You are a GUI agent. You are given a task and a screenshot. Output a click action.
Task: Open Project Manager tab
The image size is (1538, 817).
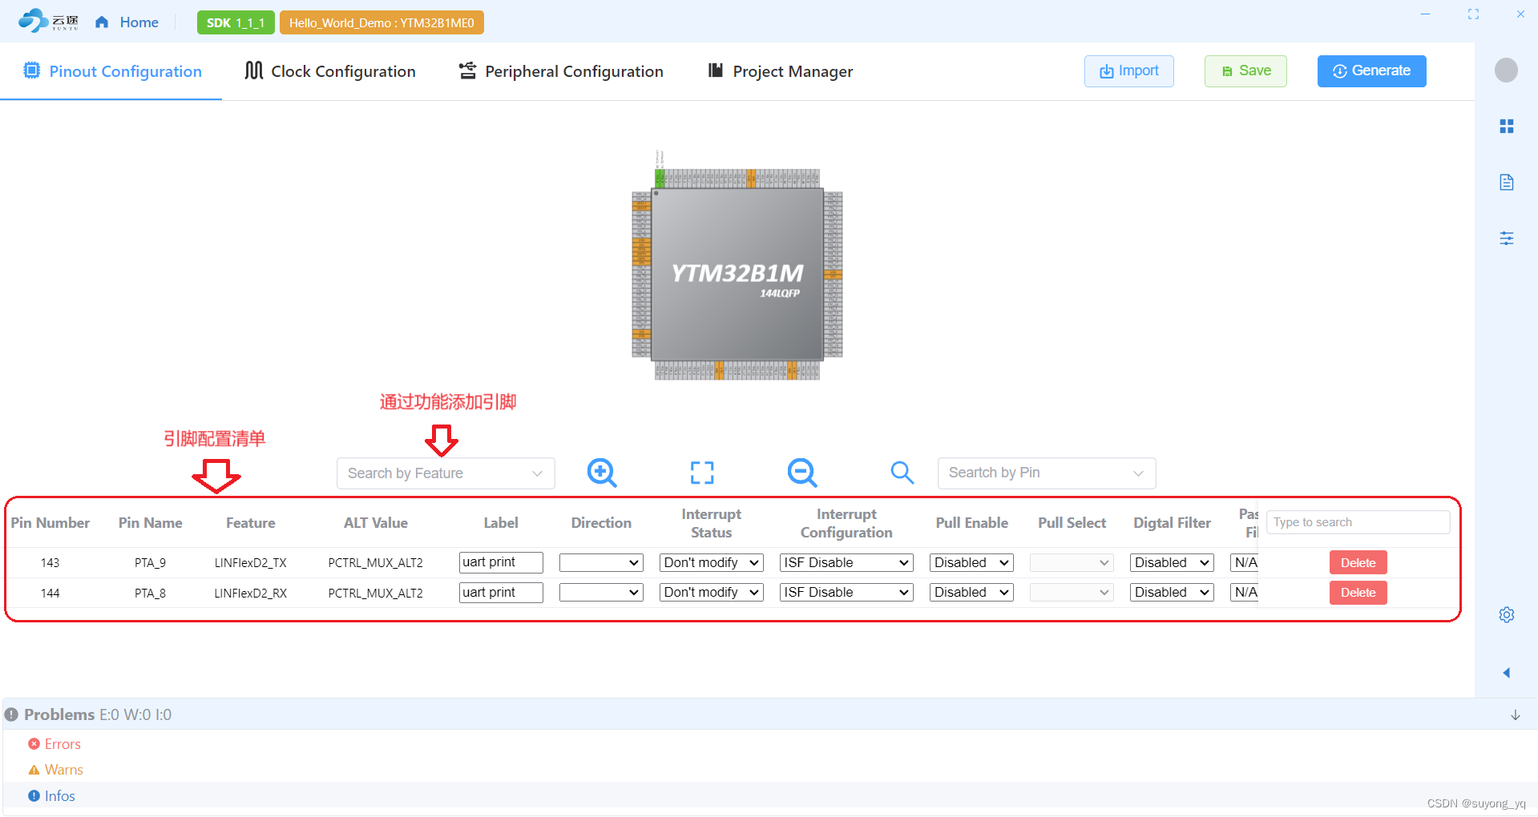(781, 71)
